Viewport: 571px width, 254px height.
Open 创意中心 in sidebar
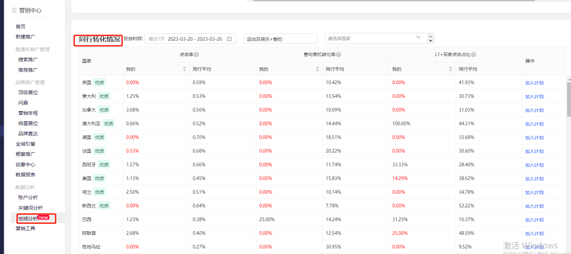click(25, 165)
